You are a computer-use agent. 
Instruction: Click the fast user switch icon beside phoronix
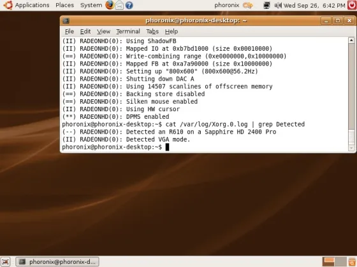(248, 5)
